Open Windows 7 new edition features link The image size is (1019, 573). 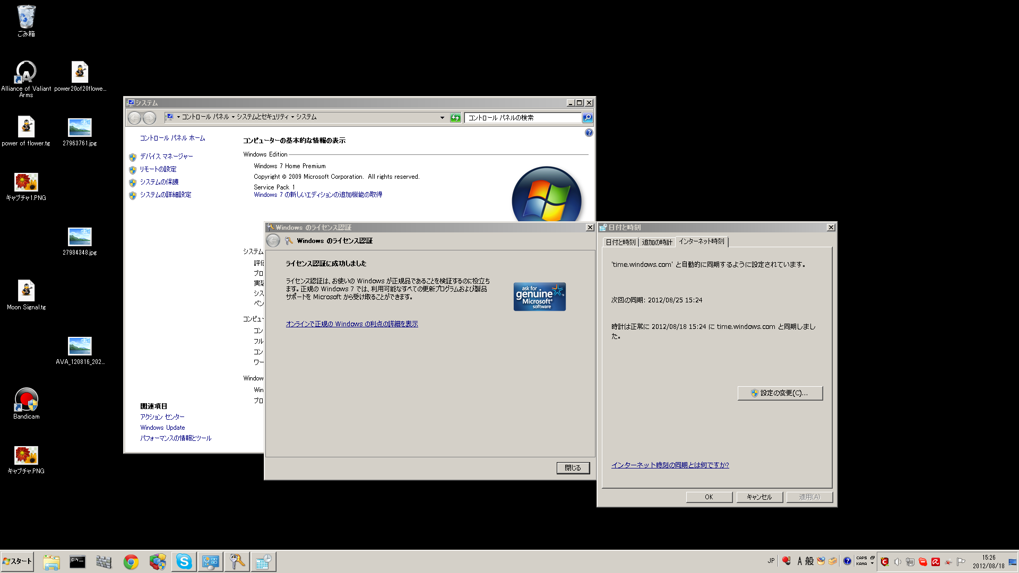click(318, 195)
